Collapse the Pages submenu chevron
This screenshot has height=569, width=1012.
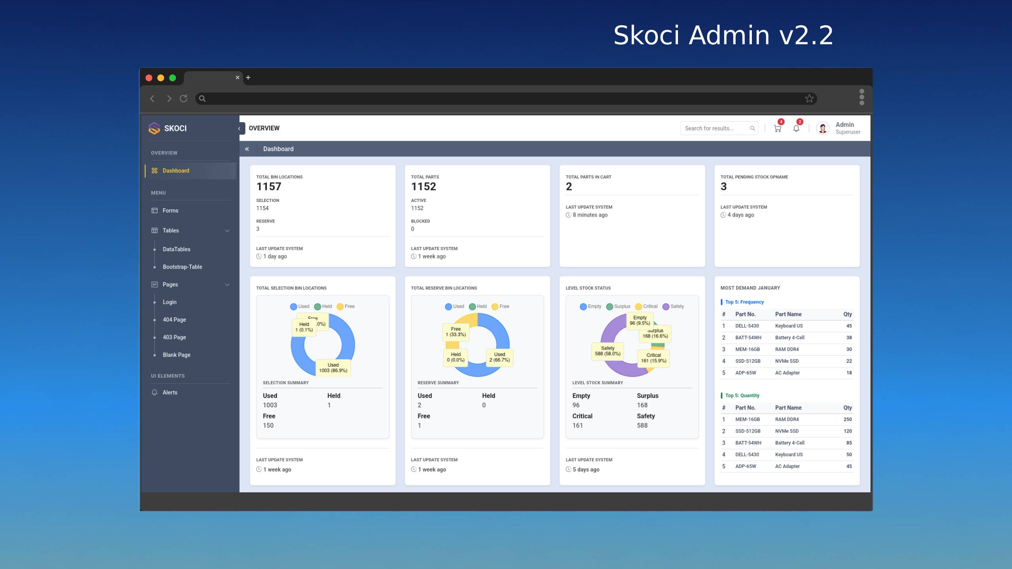pyautogui.click(x=227, y=284)
